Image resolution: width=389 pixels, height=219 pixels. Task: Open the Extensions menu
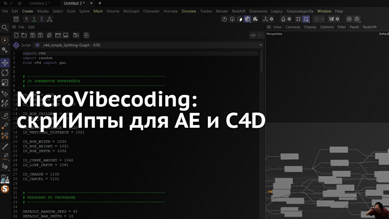tap(258, 11)
